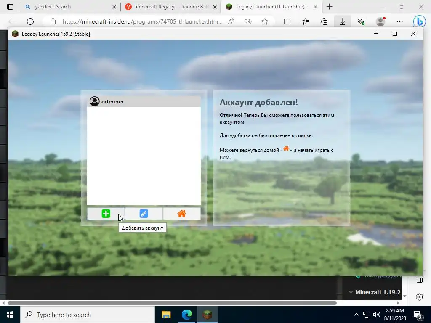Image resolution: width=431 pixels, height=323 pixels.
Task: Close the yandex - Search tab
Action: [114, 7]
